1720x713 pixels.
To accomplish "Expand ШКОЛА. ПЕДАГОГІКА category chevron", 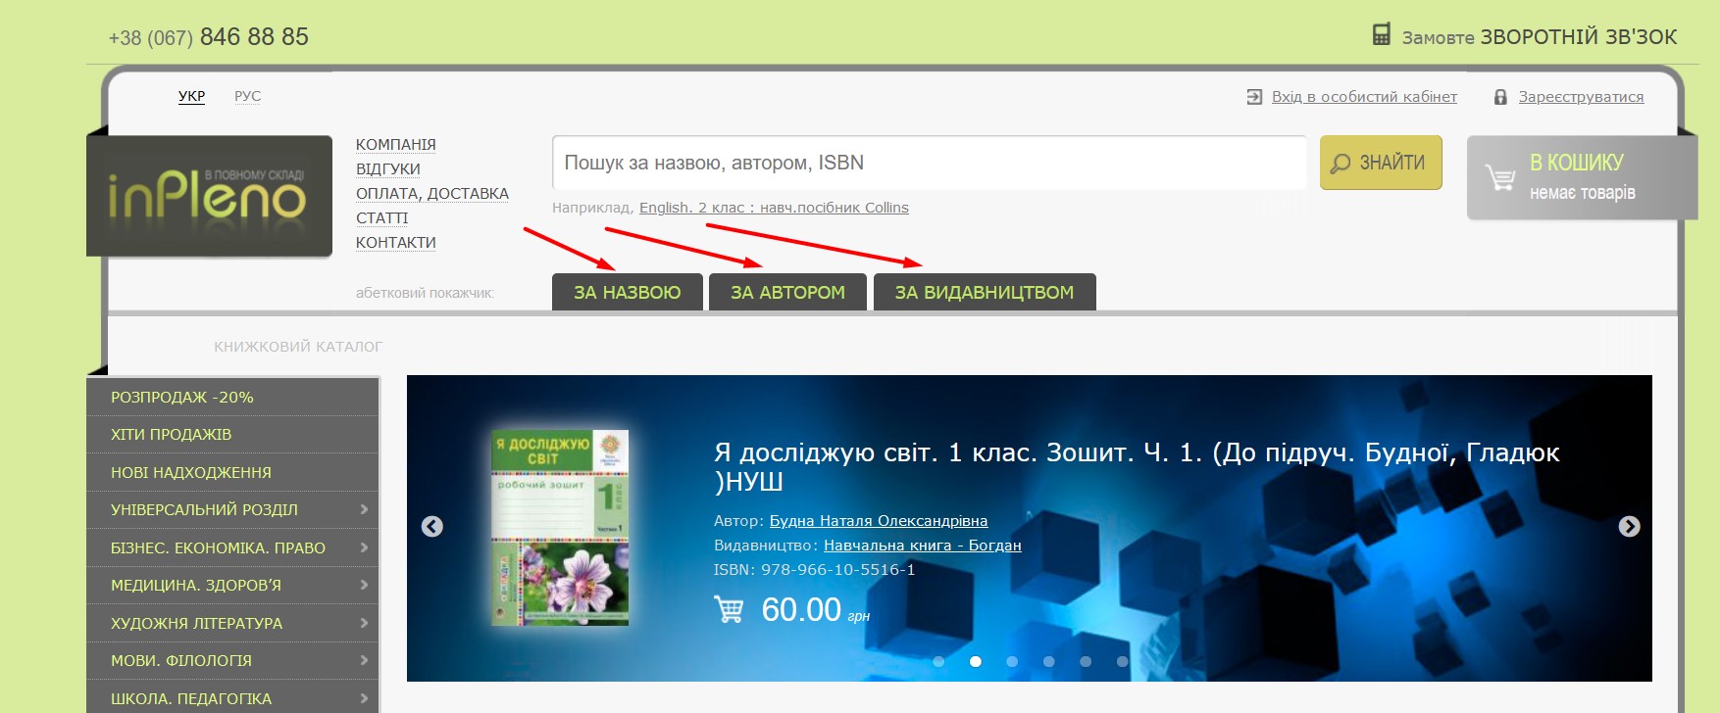I will pos(364,698).
